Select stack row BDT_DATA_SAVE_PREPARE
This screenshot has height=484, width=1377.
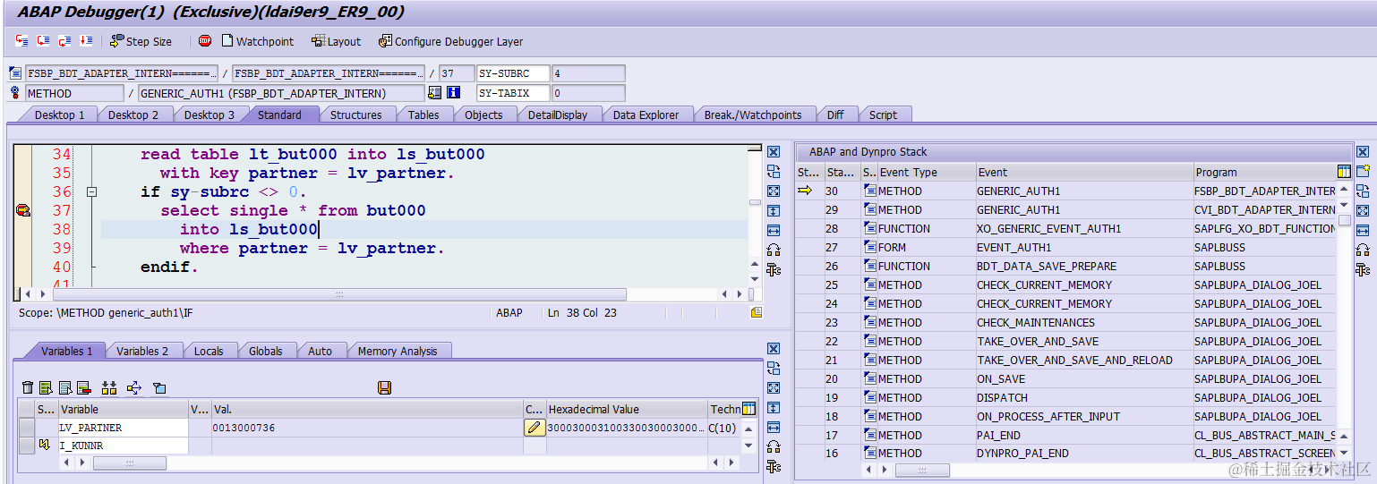[x=1067, y=266]
